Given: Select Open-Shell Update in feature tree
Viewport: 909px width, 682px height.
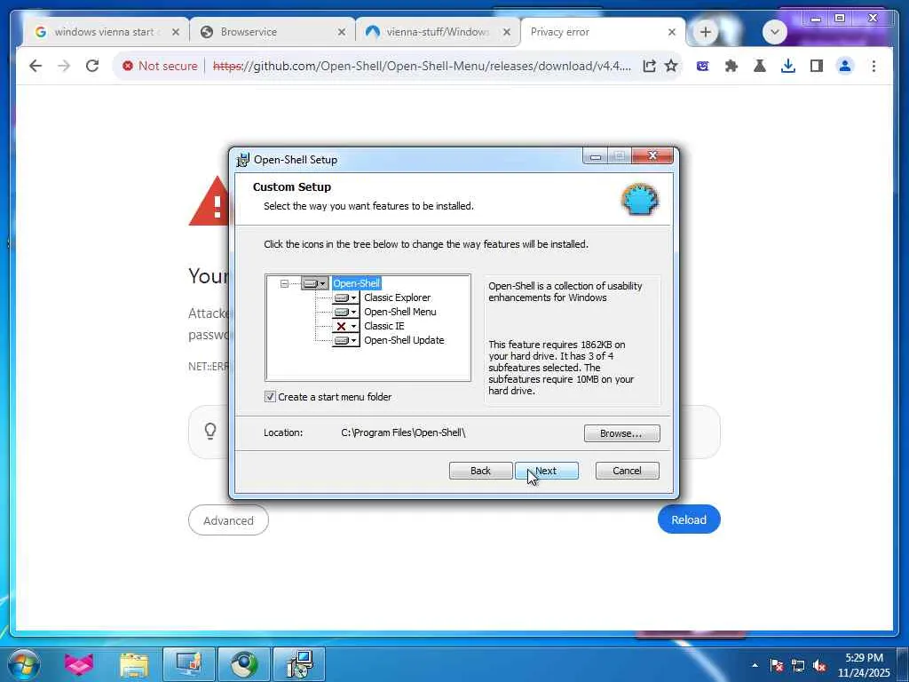Looking at the screenshot, I should [404, 340].
